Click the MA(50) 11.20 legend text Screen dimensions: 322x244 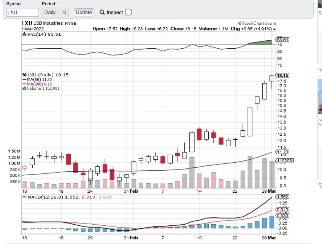39,79
